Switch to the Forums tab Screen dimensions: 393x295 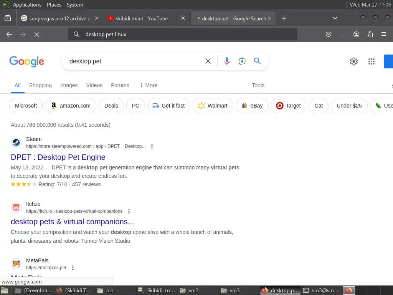120,85
